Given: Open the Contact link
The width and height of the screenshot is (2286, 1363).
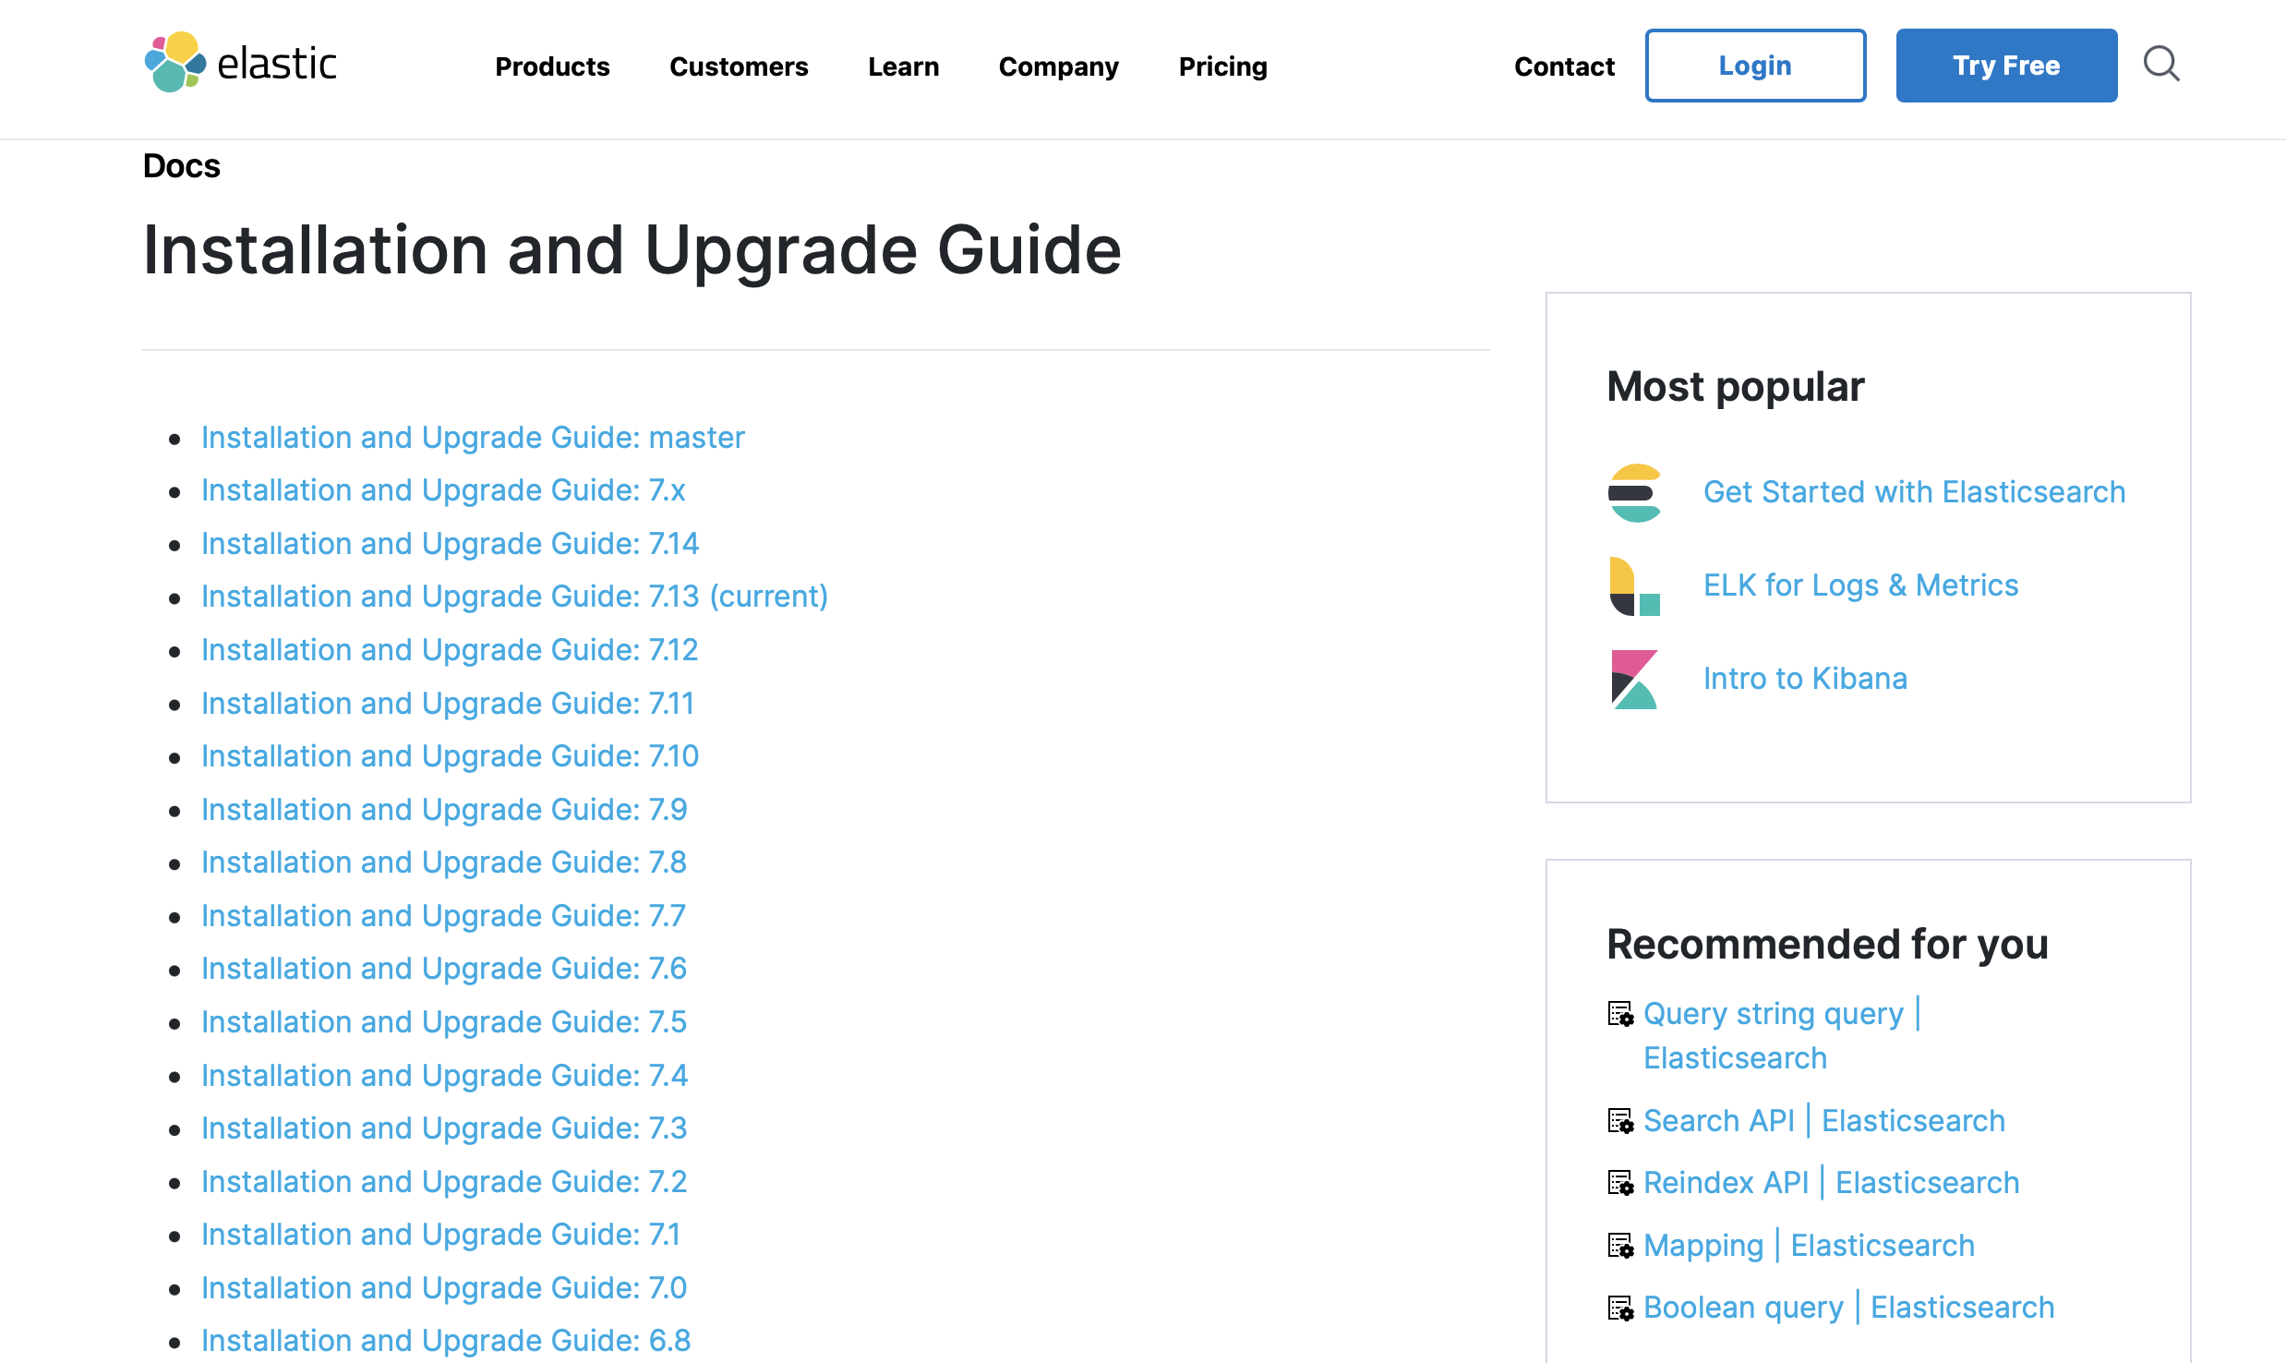Looking at the screenshot, I should (x=1564, y=66).
